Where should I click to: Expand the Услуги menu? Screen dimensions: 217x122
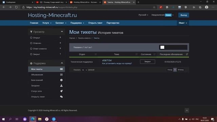coord(47,23)
